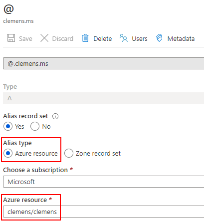Open the Metadata button label
Image resolution: width=204 pixels, height=224 pixels.
(181, 38)
